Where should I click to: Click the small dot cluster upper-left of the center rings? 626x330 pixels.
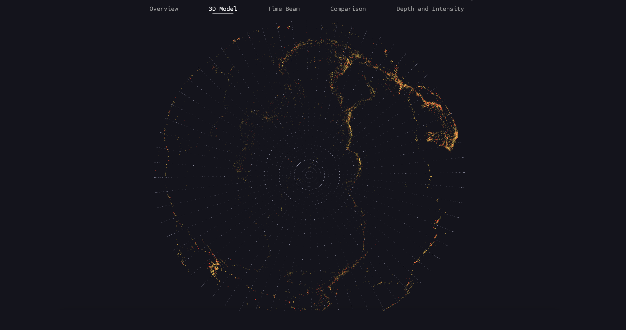(267, 117)
